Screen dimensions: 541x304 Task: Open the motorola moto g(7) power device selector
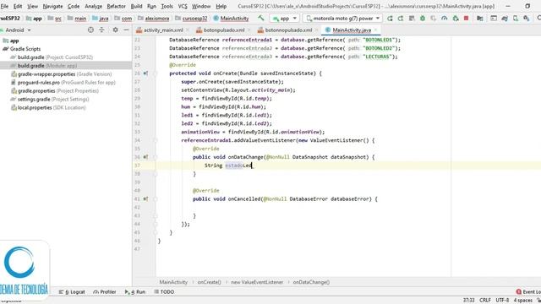tap(342, 18)
